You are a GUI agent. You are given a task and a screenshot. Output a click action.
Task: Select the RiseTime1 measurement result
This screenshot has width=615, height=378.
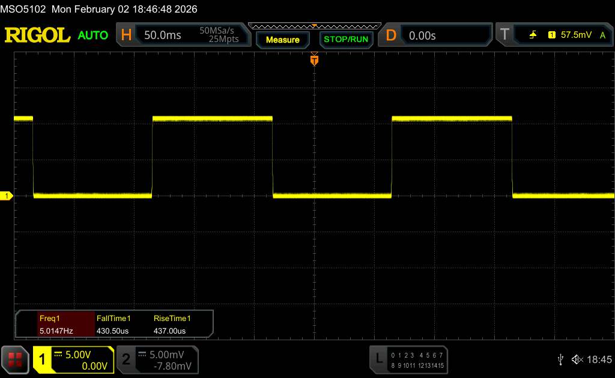coord(172,325)
